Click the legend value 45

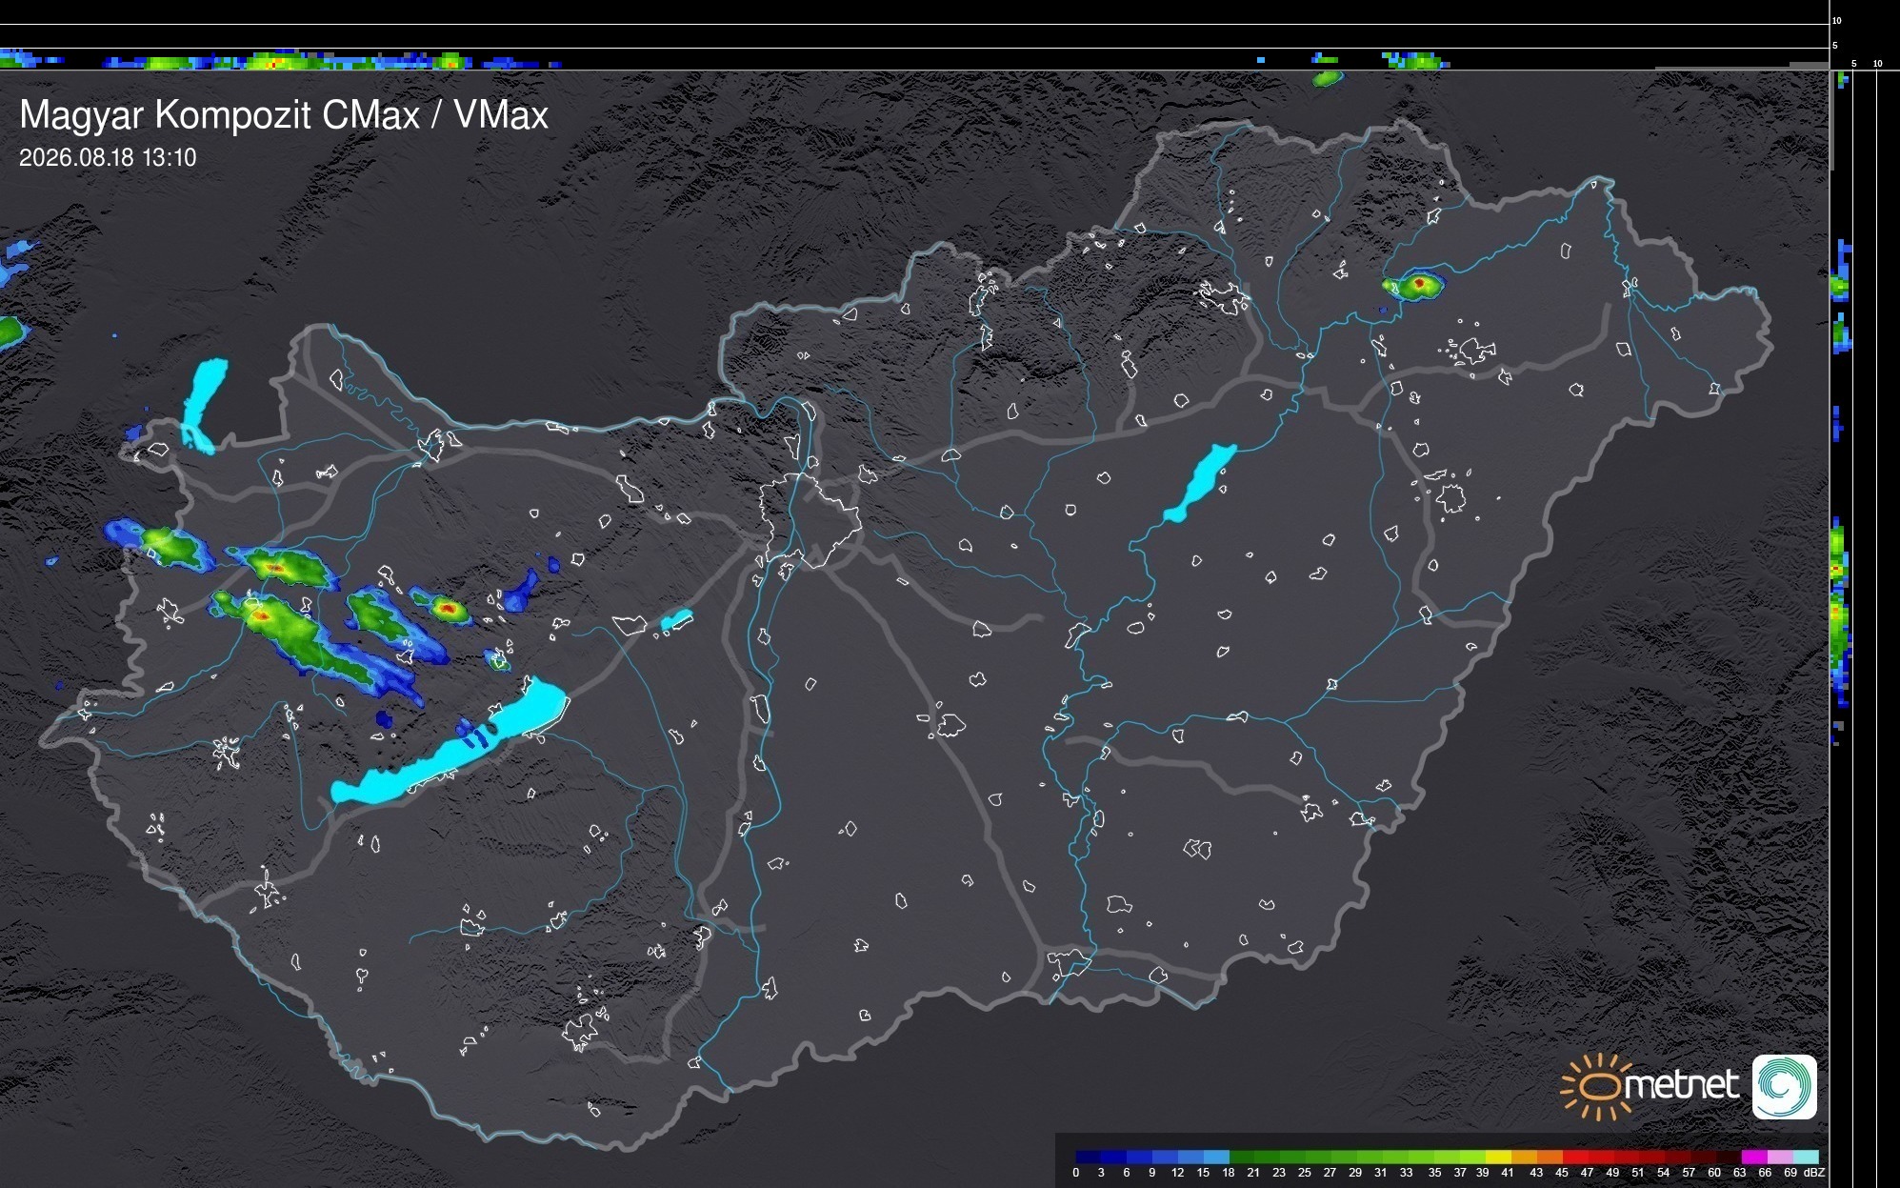(1561, 1173)
